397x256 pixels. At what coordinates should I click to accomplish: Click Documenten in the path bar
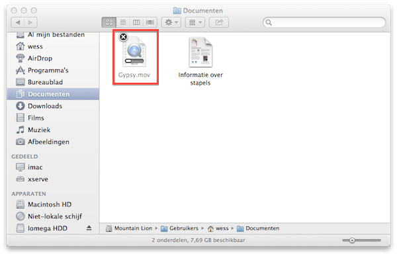point(258,228)
